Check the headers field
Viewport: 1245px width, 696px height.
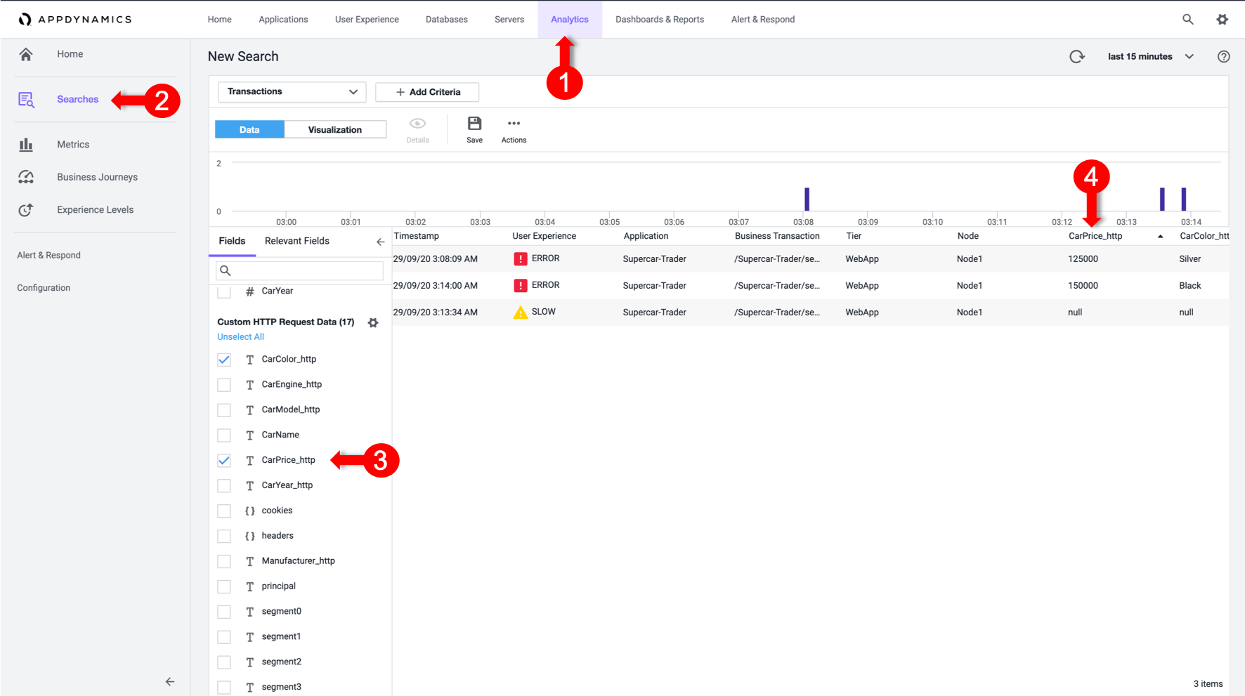point(224,537)
